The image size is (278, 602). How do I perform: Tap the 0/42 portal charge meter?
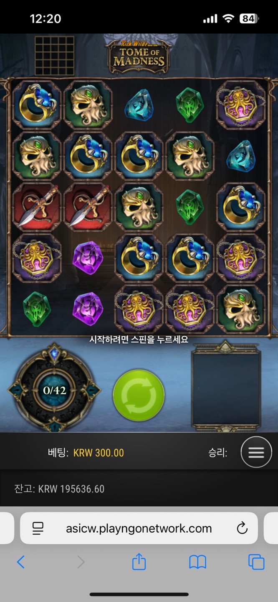pyautogui.click(x=55, y=390)
